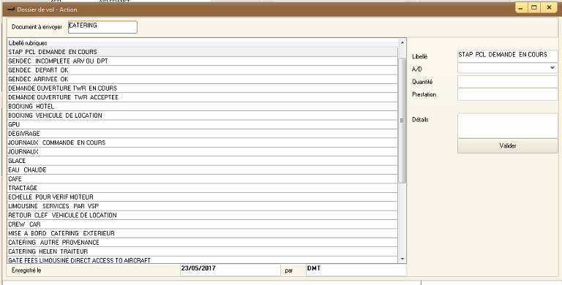Screen dimensions: 562x285
Task: Select row LIMOUSINE SERVICES PAR VSP
Action: coord(203,206)
